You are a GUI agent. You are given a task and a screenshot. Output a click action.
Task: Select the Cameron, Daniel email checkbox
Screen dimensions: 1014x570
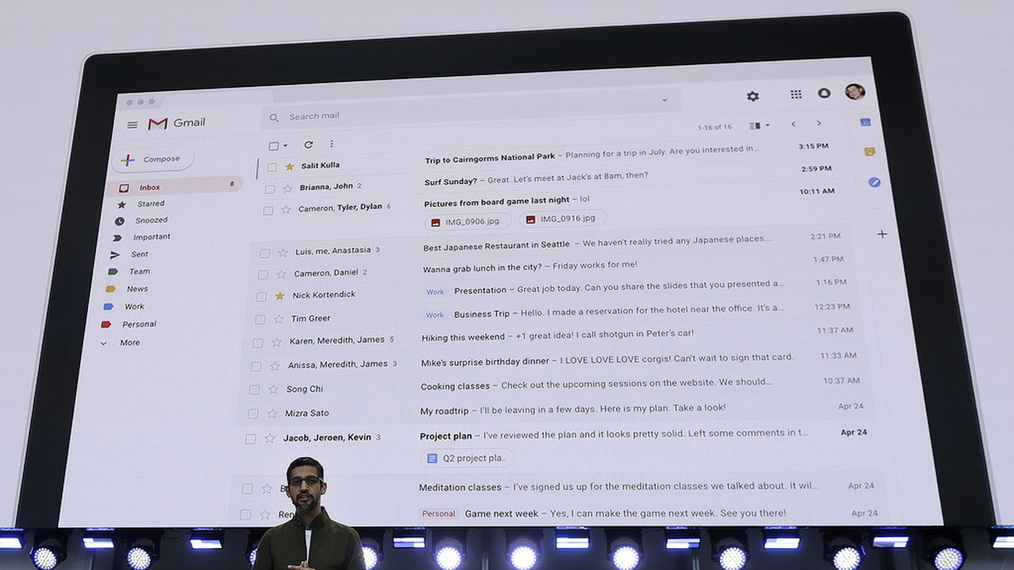pyautogui.click(x=263, y=274)
